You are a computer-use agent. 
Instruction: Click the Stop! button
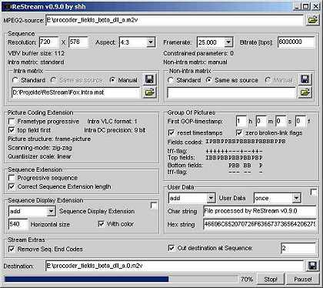point(271,280)
